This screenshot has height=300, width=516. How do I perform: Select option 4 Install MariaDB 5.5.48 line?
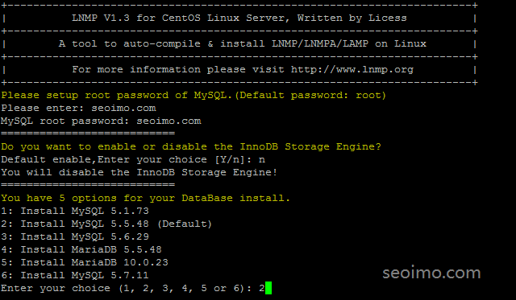tap(81, 249)
